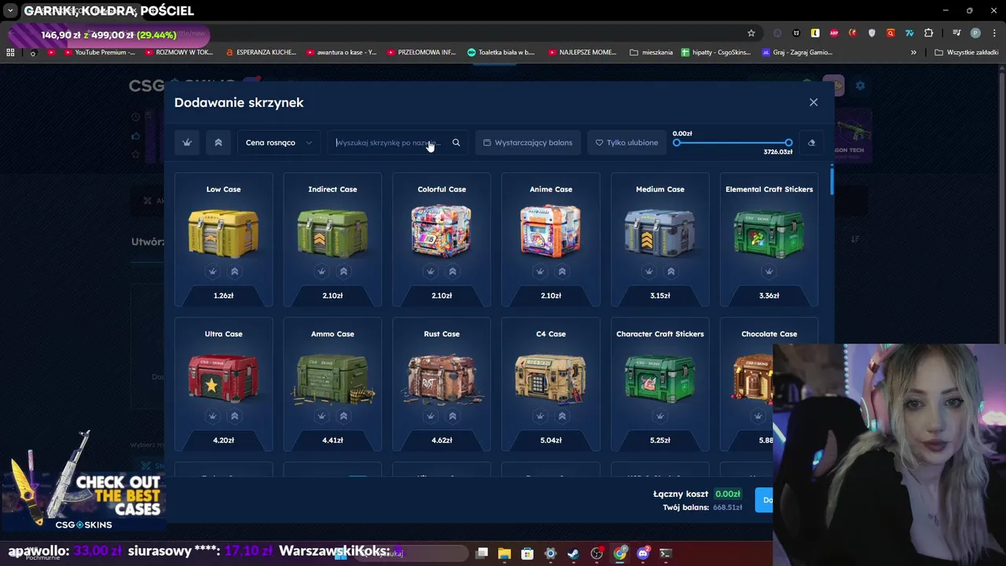Viewport: 1006px width, 566px height.
Task: Click the crown icon under Medium Case
Action: [649, 271]
